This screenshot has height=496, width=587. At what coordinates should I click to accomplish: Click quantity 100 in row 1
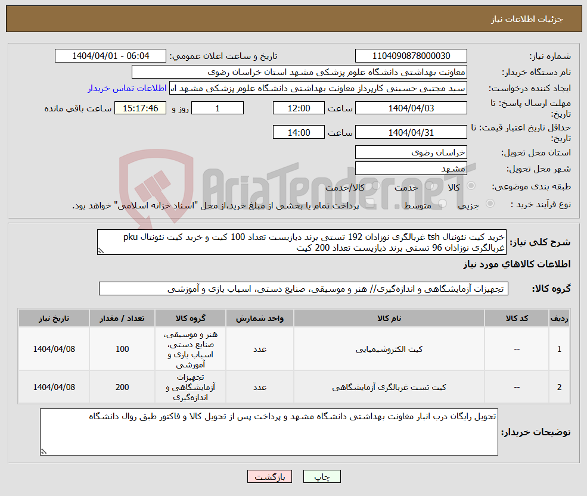(122, 349)
